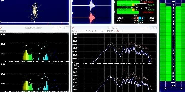This screenshot has width=185, height=92.
Task: Click the globe icon in FFT Meter toolbar
Action: (x=102, y=31)
